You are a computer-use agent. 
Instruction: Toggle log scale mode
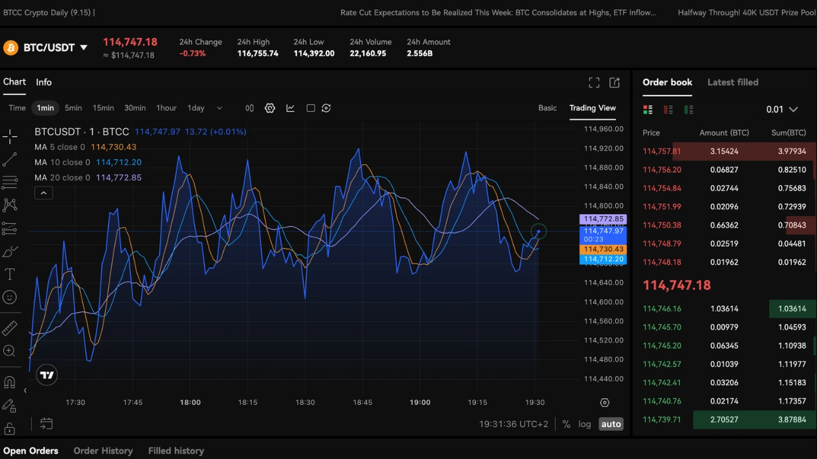click(585, 424)
